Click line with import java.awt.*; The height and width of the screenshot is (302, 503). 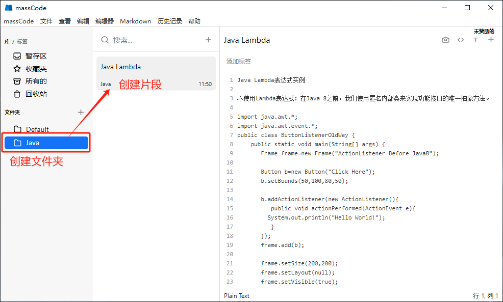pyautogui.click(x=267, y=117)
